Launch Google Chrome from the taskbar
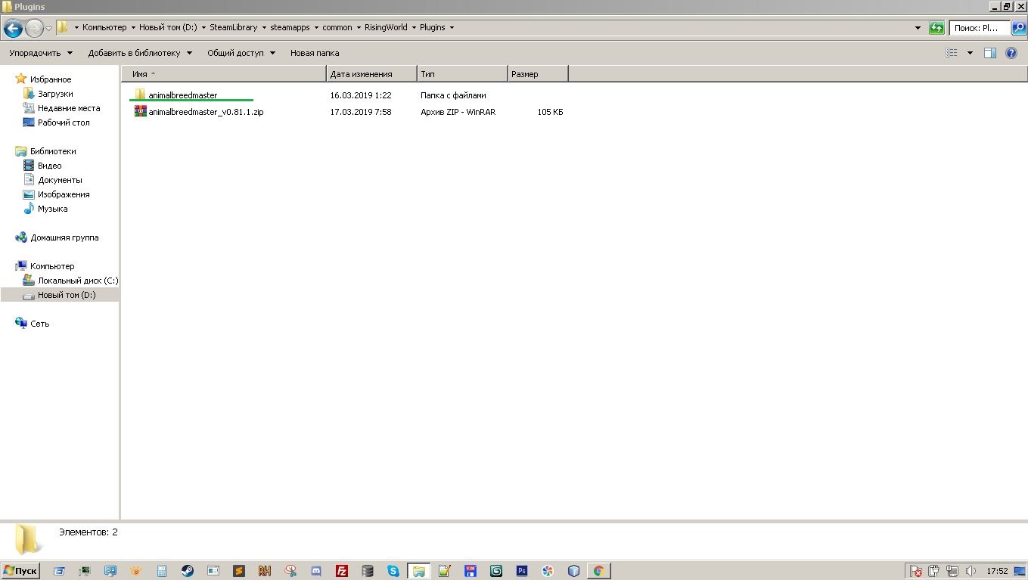This screenshot has height=580, width=1028. [x=598, y=571]
